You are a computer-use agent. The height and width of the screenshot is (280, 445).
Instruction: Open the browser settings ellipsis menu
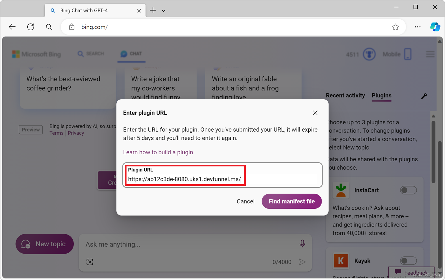tap(418, 27)
